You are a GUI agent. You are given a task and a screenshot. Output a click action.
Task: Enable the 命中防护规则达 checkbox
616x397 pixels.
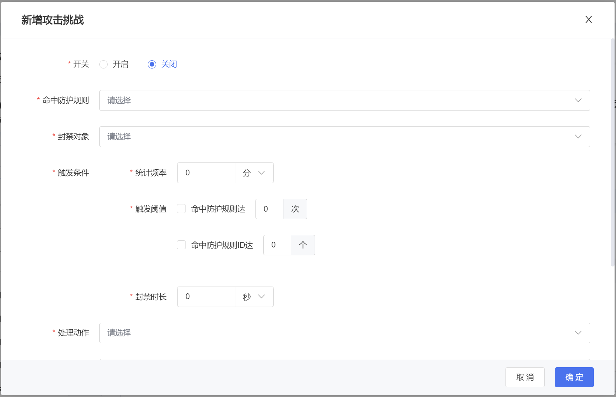click(x=182, y=209)
